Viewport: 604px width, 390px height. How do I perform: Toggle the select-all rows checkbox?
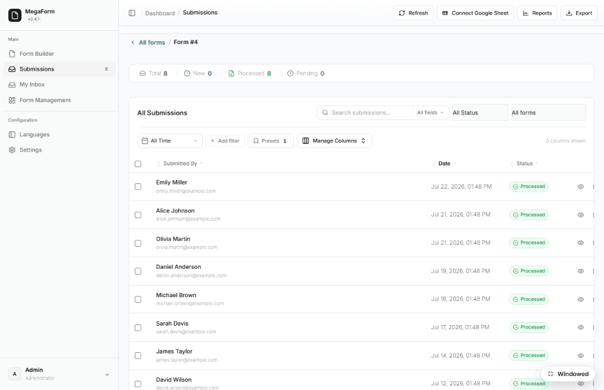click(138, 164)
